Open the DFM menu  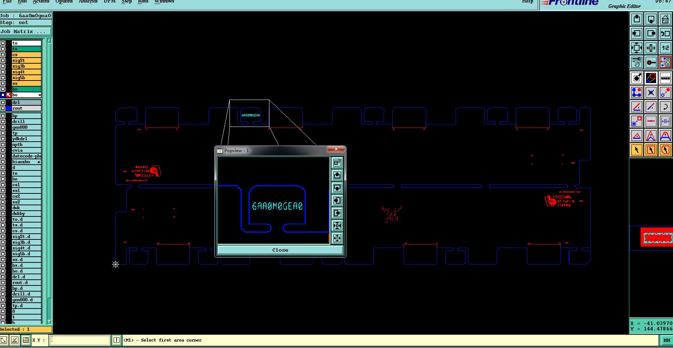pos(109,1)
